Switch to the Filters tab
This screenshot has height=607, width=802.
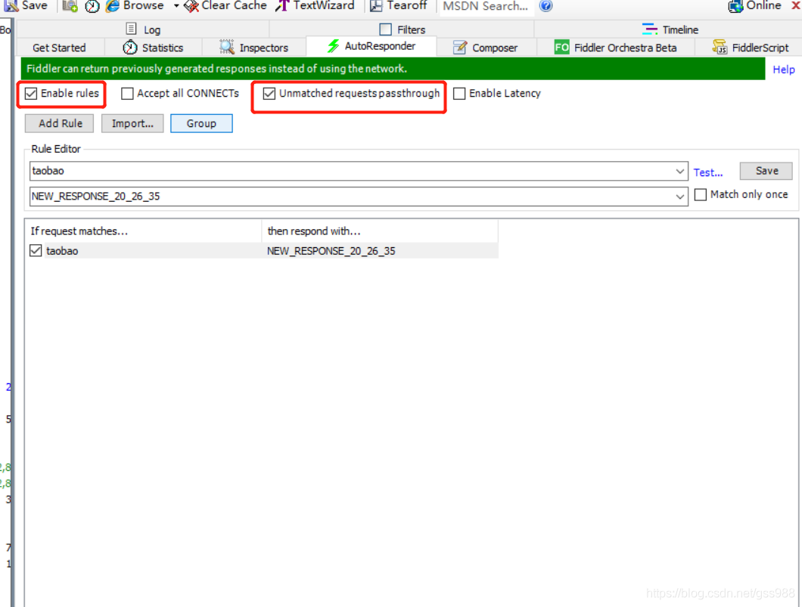403,29
